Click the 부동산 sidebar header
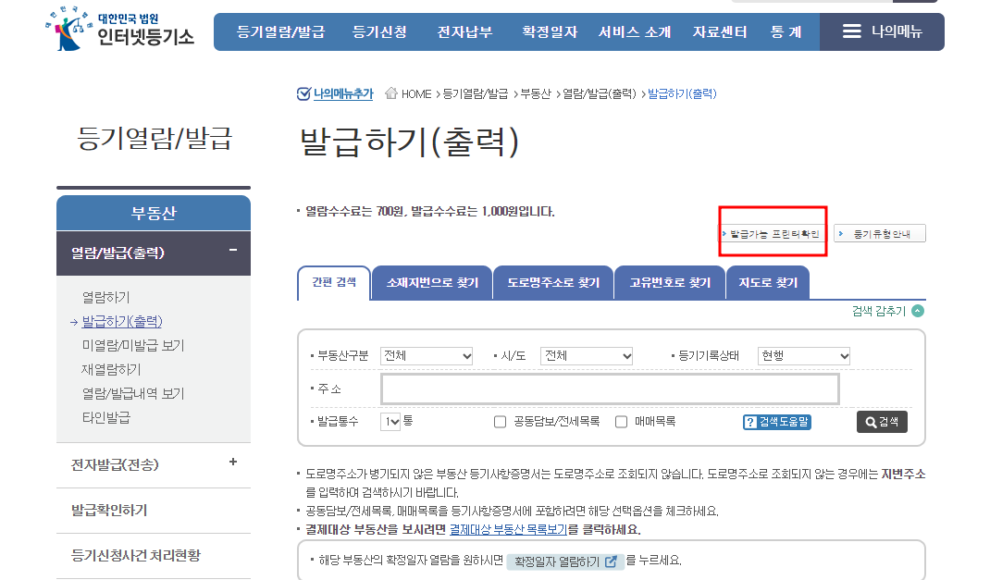Screen dimensions: 990x580 click(154, 214)
